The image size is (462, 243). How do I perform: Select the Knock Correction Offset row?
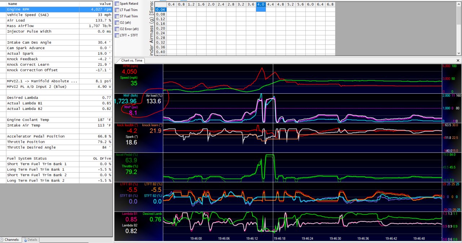pyautogui.click(x=56, y=70)
